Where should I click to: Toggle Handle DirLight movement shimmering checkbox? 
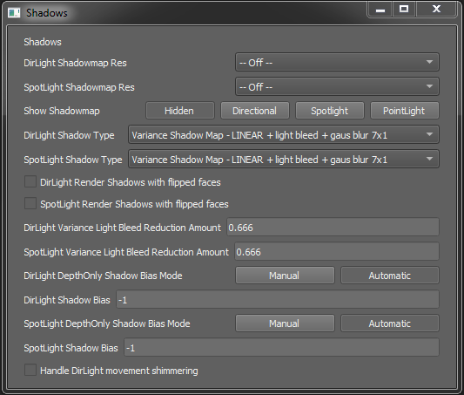(30, 370)
